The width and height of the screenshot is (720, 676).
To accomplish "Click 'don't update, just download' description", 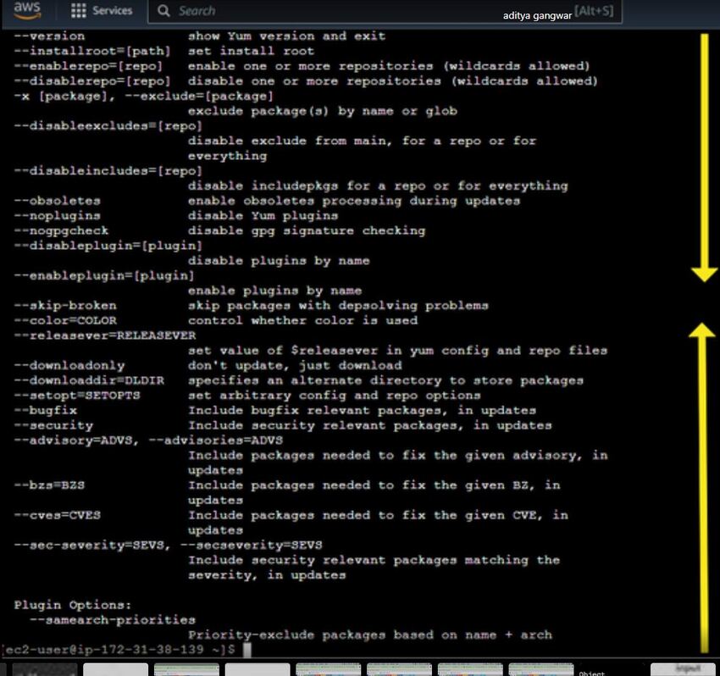I will click(x=295, y=366).
